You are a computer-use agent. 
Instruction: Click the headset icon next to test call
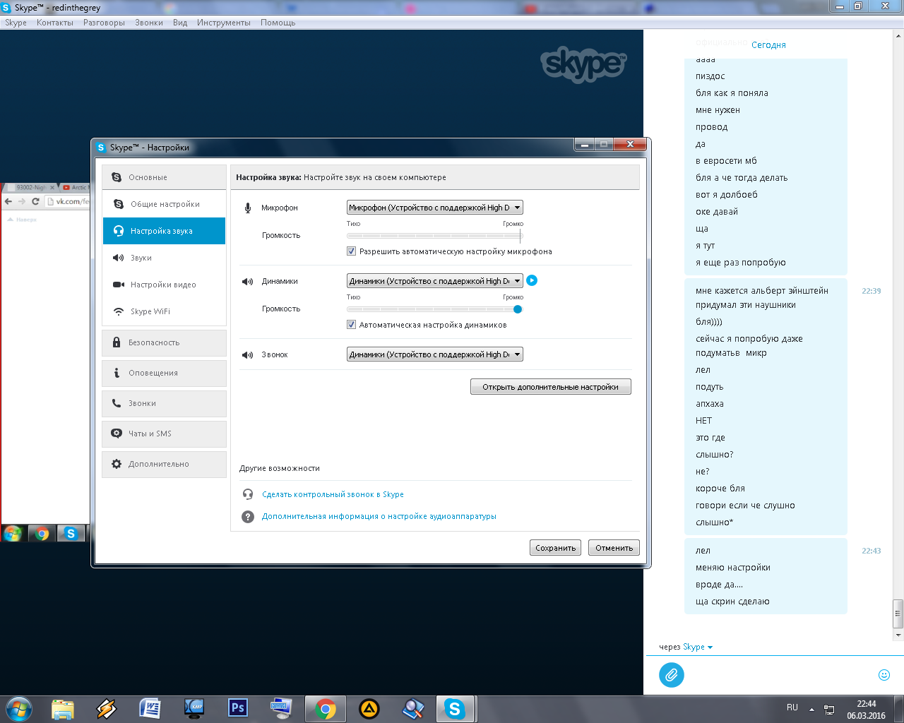(x=248, y=494)
